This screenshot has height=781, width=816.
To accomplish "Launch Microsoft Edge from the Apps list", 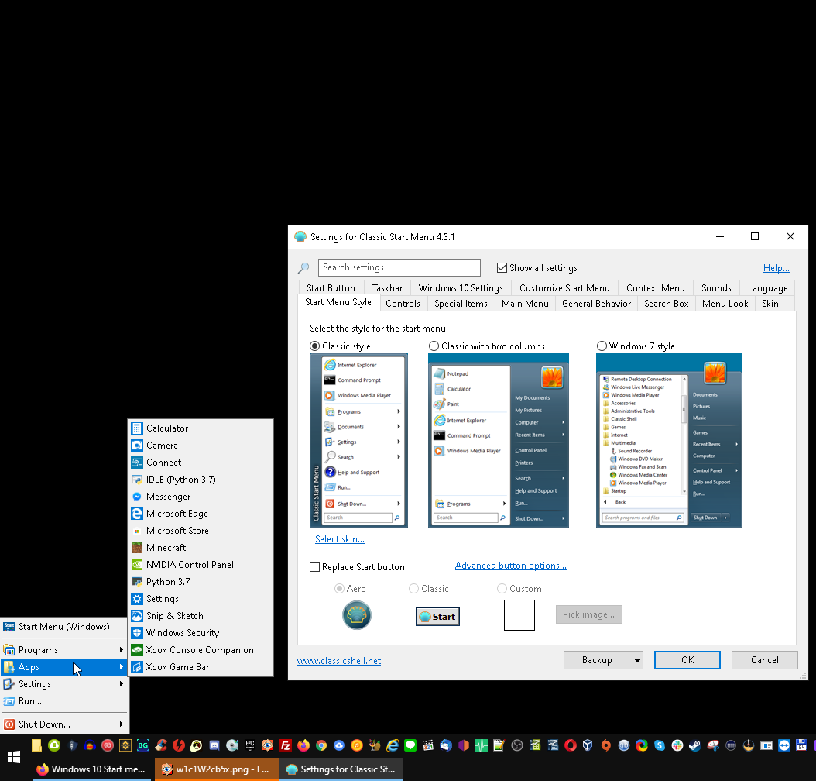I will coord(201,514).
